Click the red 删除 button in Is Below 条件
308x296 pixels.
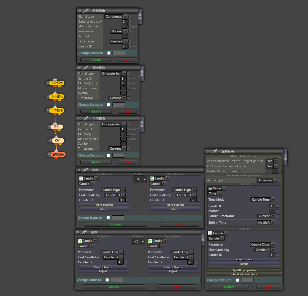(x=177, y=287)
